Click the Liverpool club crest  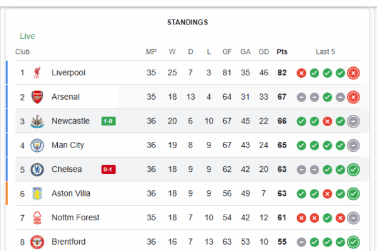[37, 73]
